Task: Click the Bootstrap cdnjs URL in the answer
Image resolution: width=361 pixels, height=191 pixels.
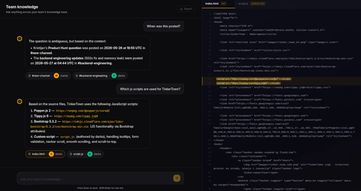Action: (77, 124)
